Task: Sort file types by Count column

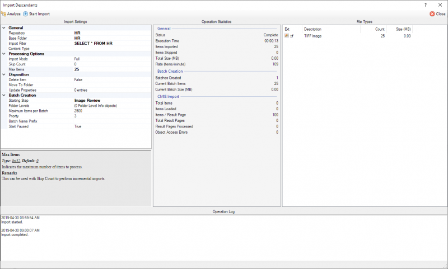Action: (x=374, y=29)
